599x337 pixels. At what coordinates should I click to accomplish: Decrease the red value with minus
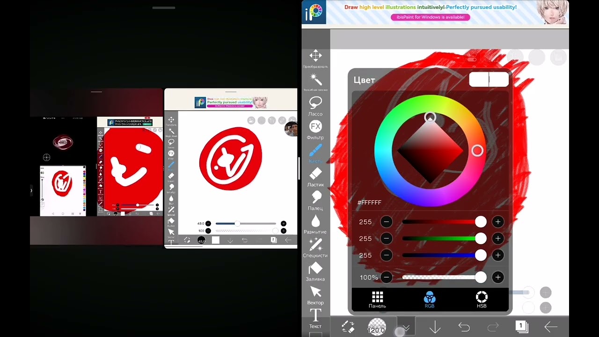[x=386, y=222]
